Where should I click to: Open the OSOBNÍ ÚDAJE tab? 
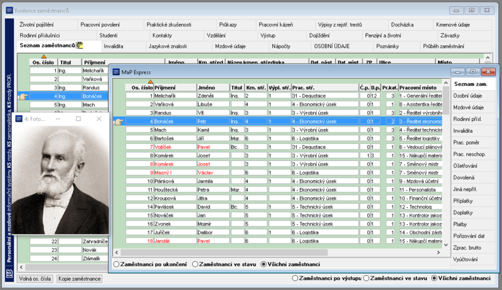click(342, 46)
